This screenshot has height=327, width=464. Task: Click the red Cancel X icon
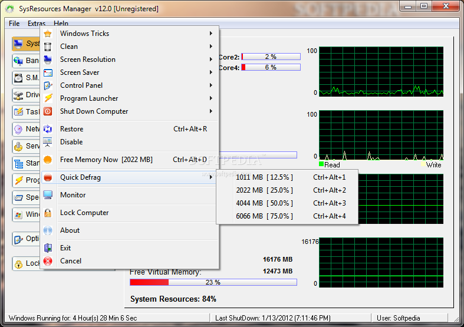pyautogui.click(x=48, y=261)
